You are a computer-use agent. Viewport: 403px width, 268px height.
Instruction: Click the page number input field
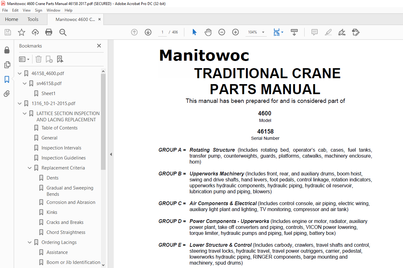(x=162, y=32)
